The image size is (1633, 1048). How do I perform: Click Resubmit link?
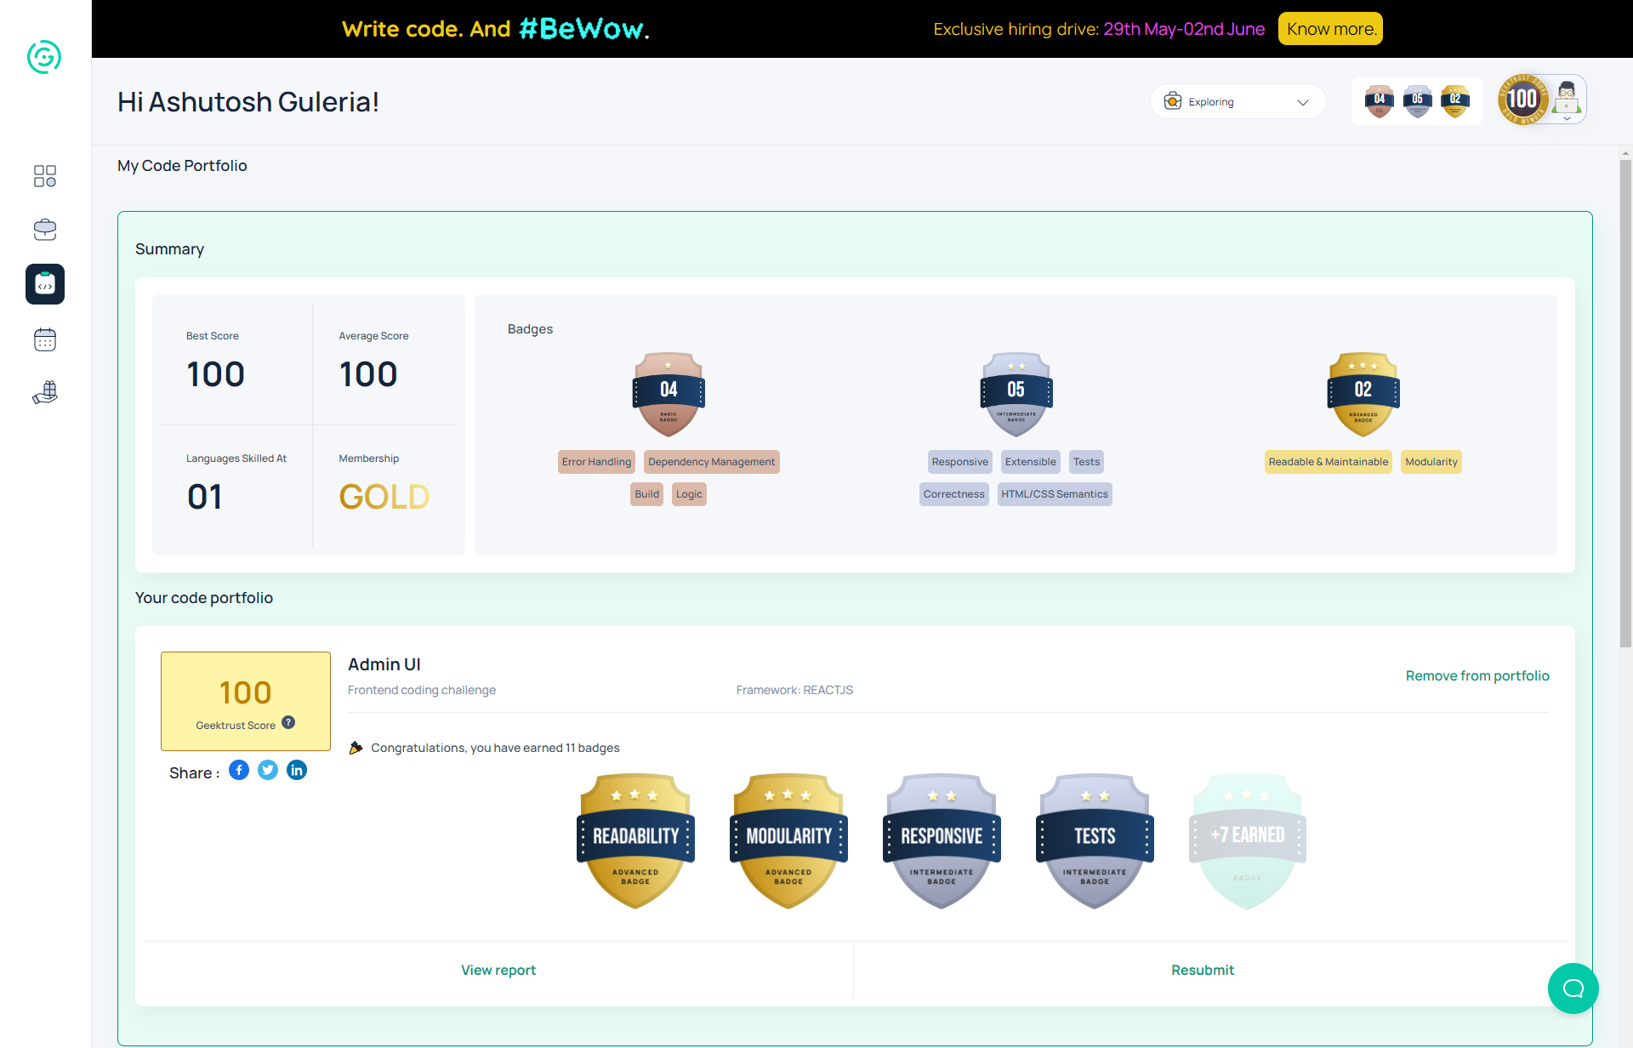1202,970
